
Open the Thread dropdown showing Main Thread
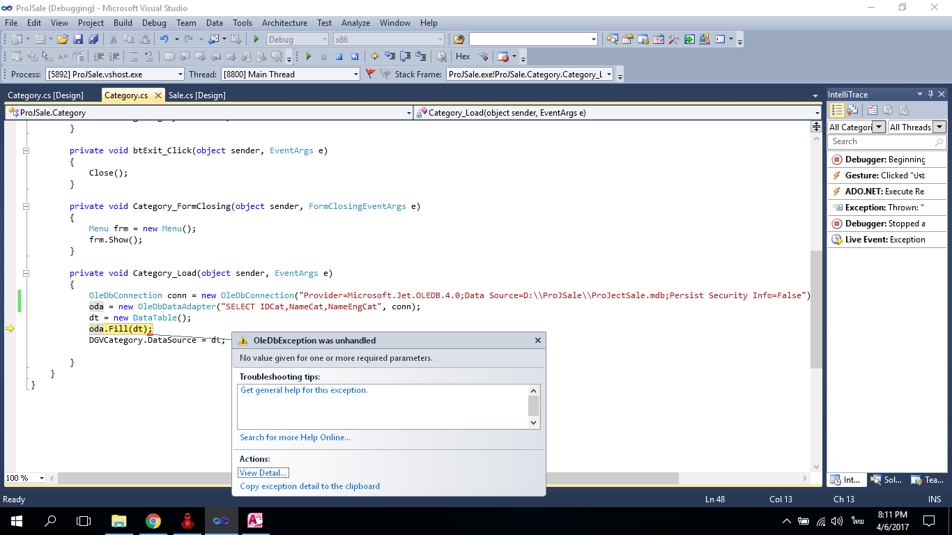click(x=291, y=74)
